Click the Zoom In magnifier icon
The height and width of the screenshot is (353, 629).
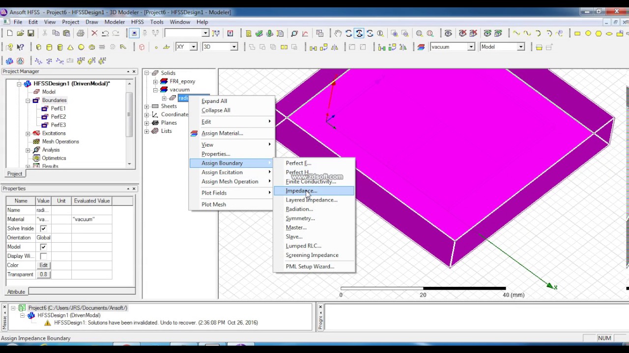[395, 33]
